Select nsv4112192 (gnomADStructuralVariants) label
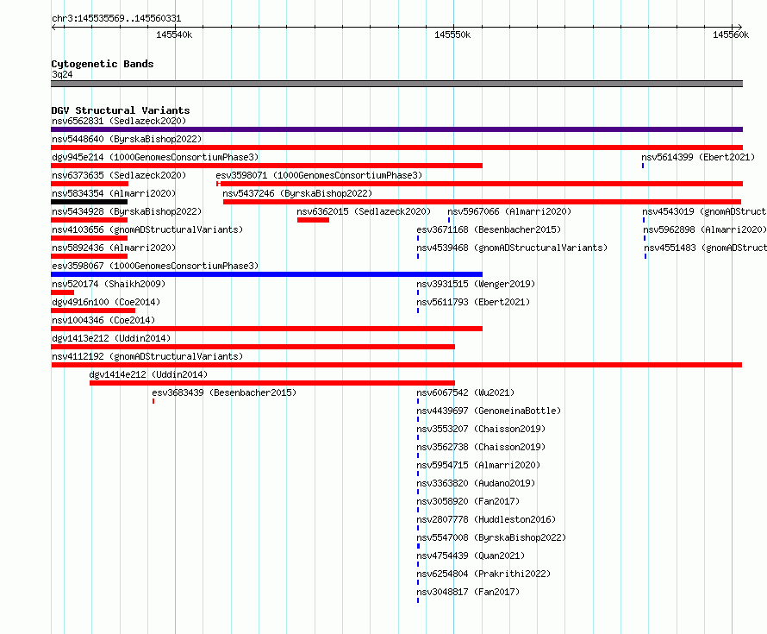 coord(147,356)
